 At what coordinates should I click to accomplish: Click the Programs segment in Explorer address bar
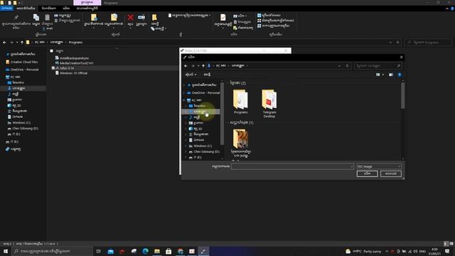[75, 43]
